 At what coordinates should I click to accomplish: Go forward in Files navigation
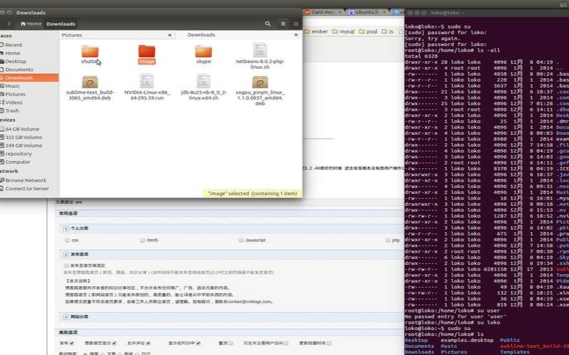tap(9, 24)
